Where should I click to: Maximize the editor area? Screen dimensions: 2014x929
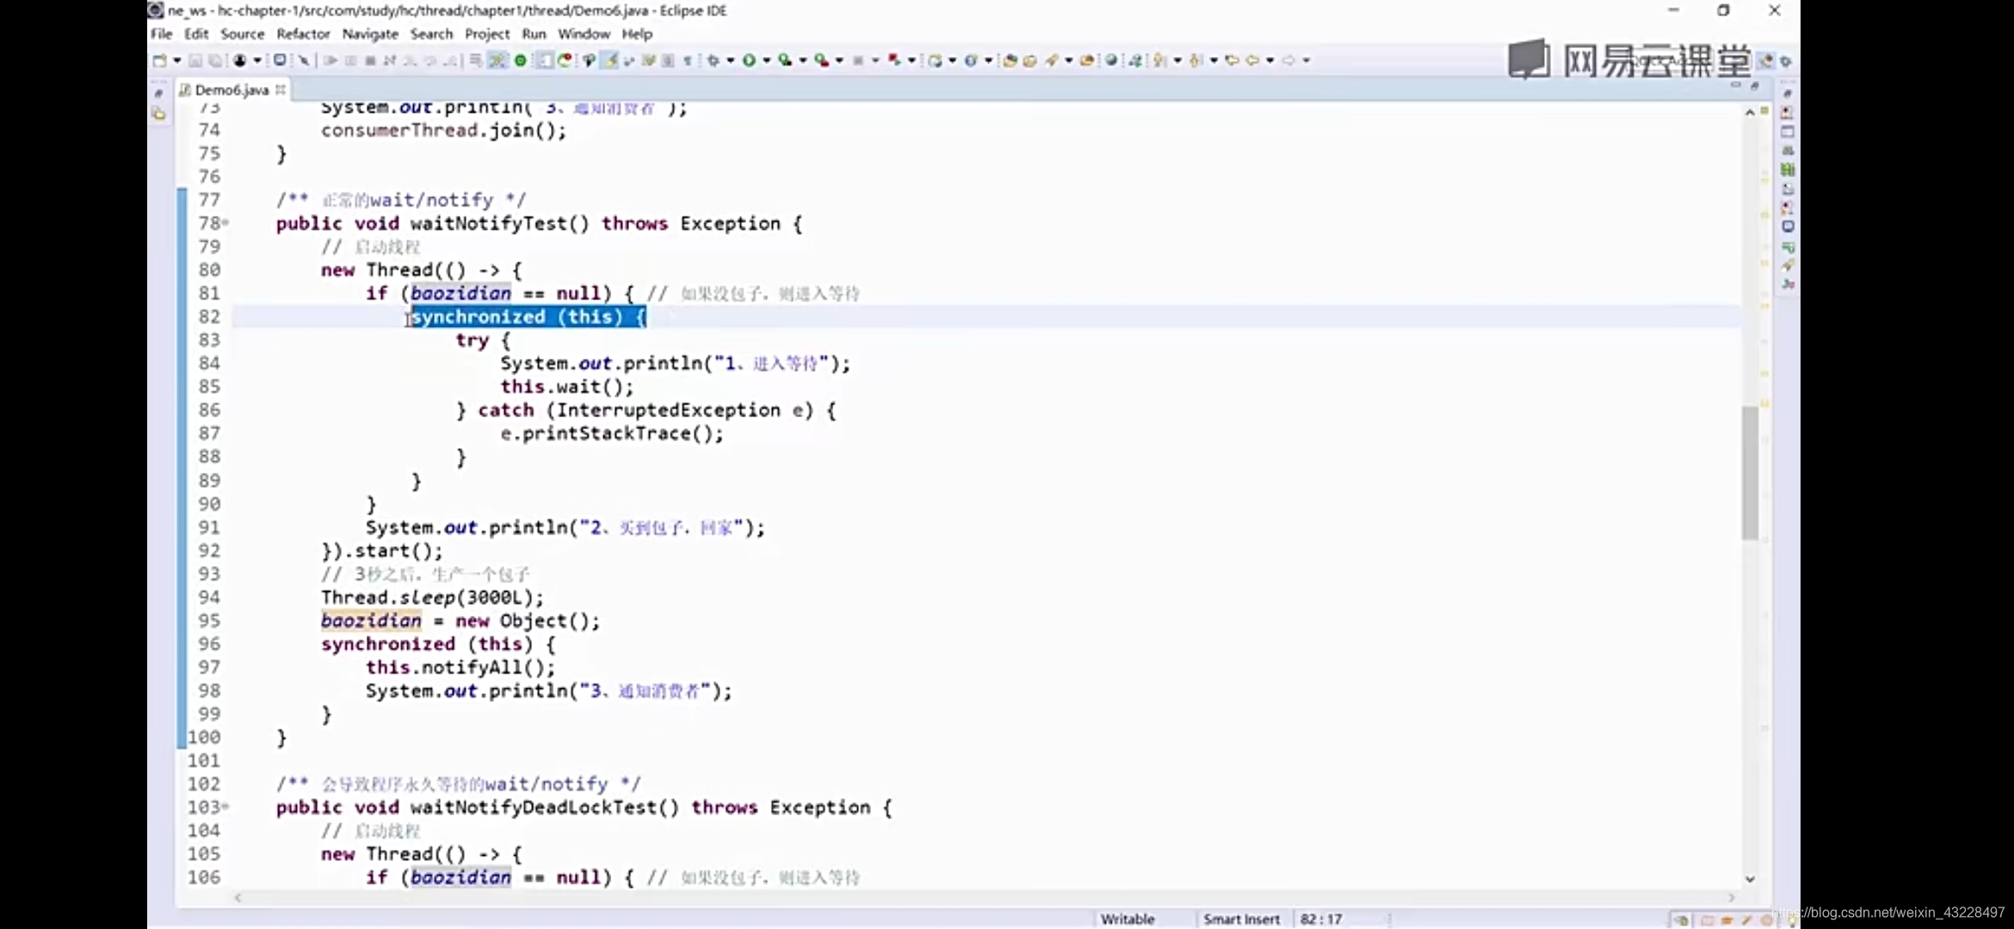coord(1754,85)
